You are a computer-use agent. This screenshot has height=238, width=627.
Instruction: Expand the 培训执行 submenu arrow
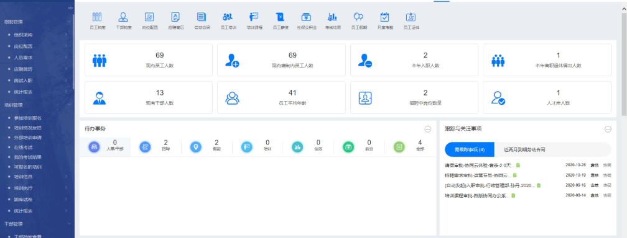[65, 188]
